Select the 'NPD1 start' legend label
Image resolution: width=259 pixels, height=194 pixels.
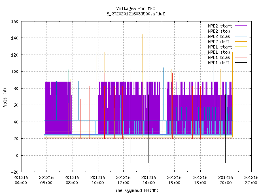click(x=220, y=47)
